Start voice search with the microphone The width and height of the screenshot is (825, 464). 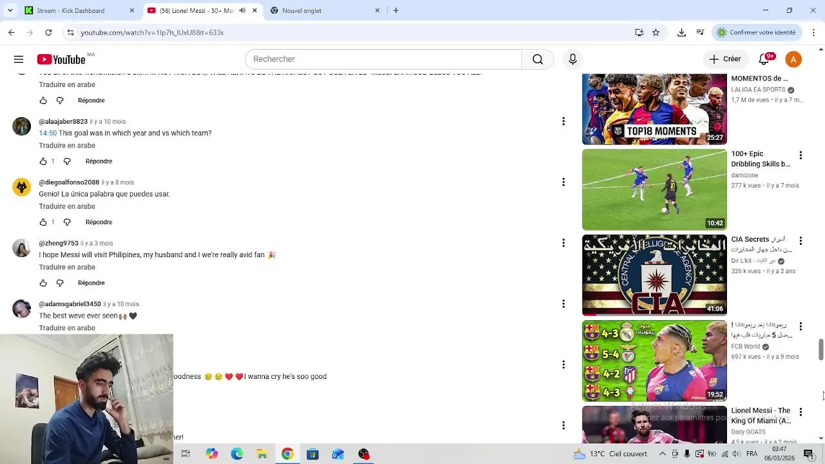click(x=572, y=59)
